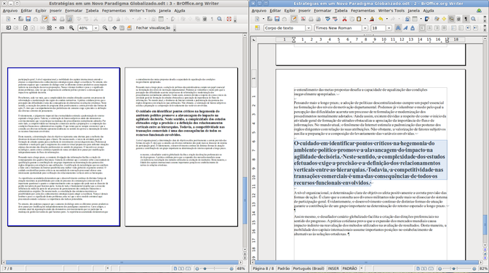The width and height of the screenshot is (489, 273).
Task: Open multiple pages dropdown arrow in preview toolbar
Action: point(55,28)
